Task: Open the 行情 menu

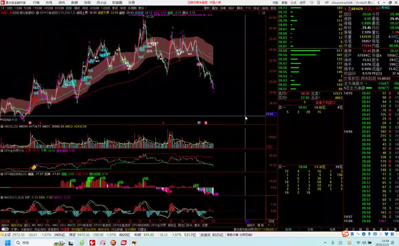Action: point(36,2)
